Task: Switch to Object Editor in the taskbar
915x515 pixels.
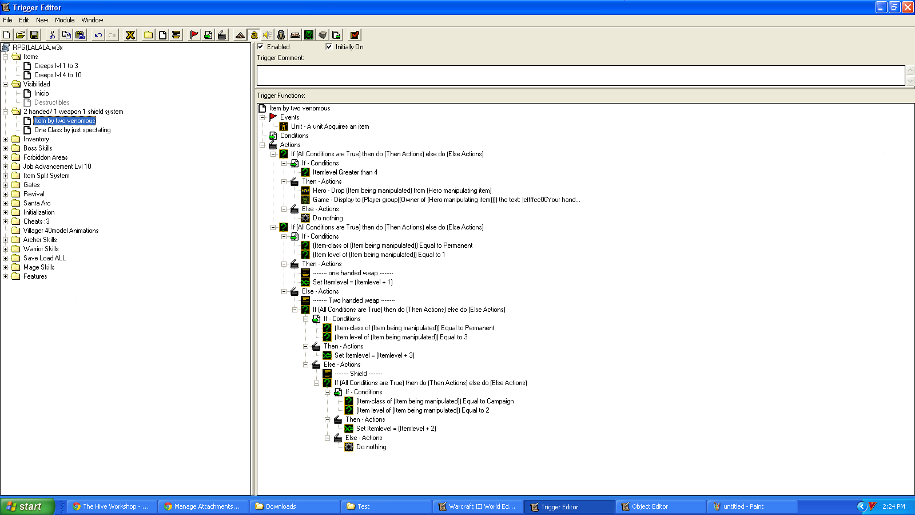Action: pos(661,506)
